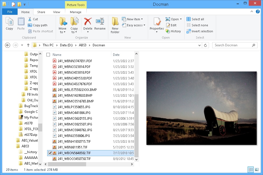Image resolution: width=263 pixels, height=175 pixels.
Task: Open the Customize Quick Access Toolbar dropdown
Action: click(24, 4)
